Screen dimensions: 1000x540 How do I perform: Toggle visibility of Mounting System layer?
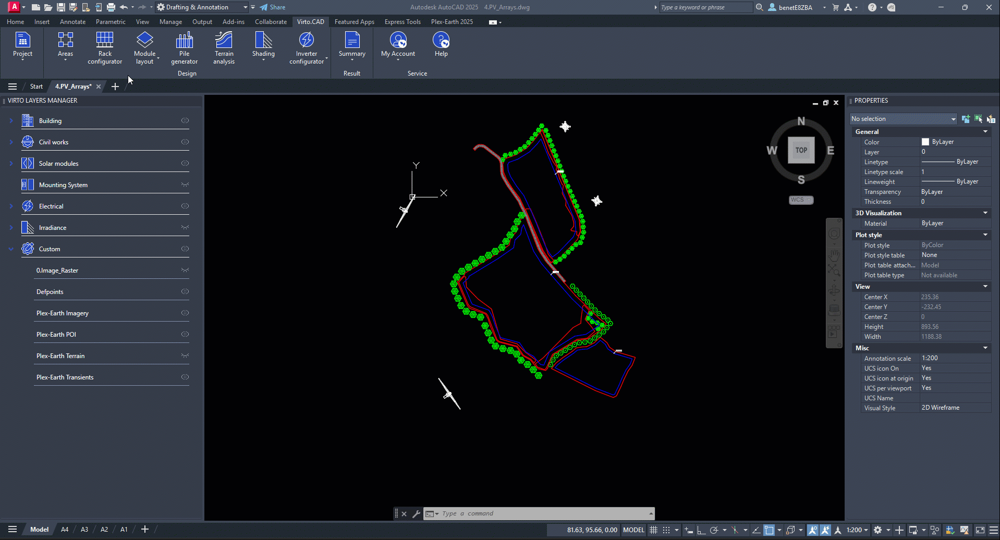[185, 185]
